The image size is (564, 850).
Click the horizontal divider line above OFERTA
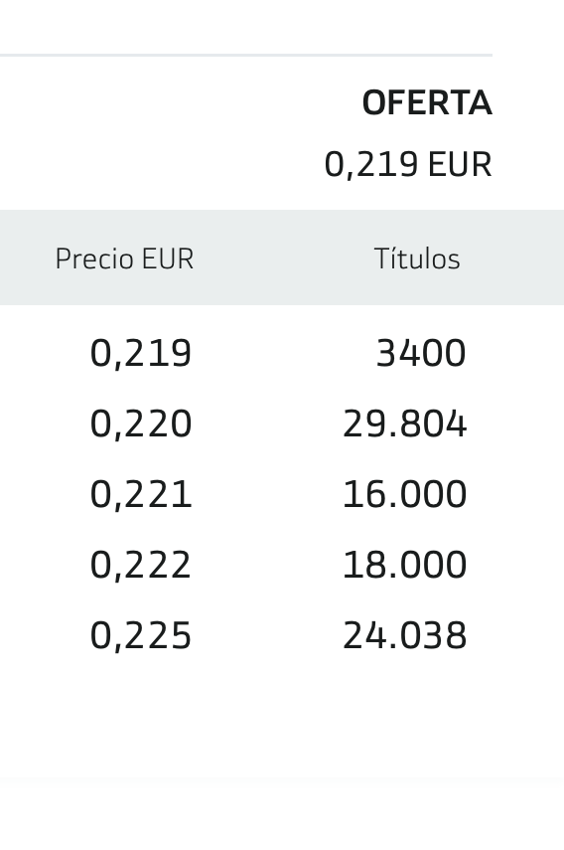pyautogui.click(x=246, y=55)
